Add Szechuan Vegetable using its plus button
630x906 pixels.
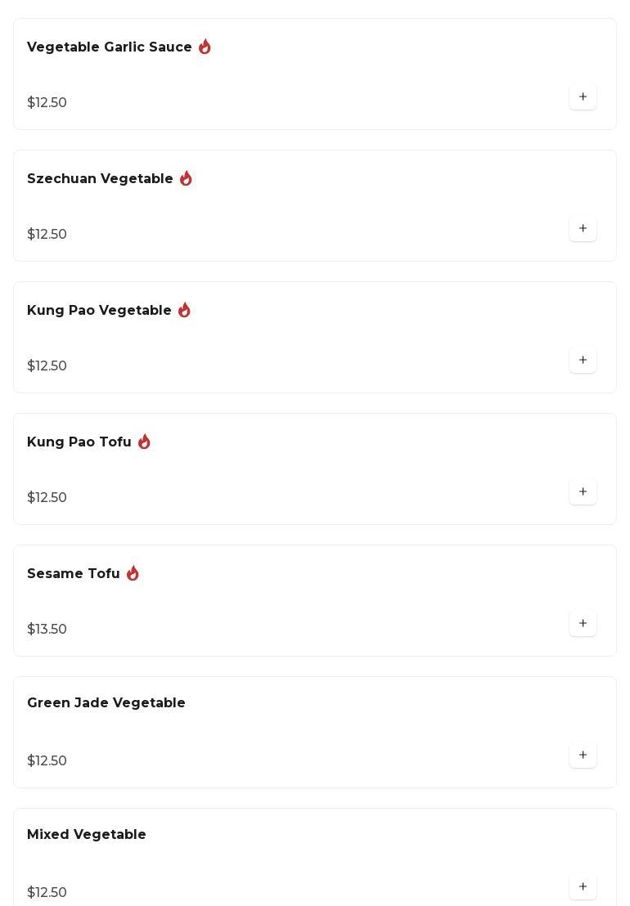[583, 229]
